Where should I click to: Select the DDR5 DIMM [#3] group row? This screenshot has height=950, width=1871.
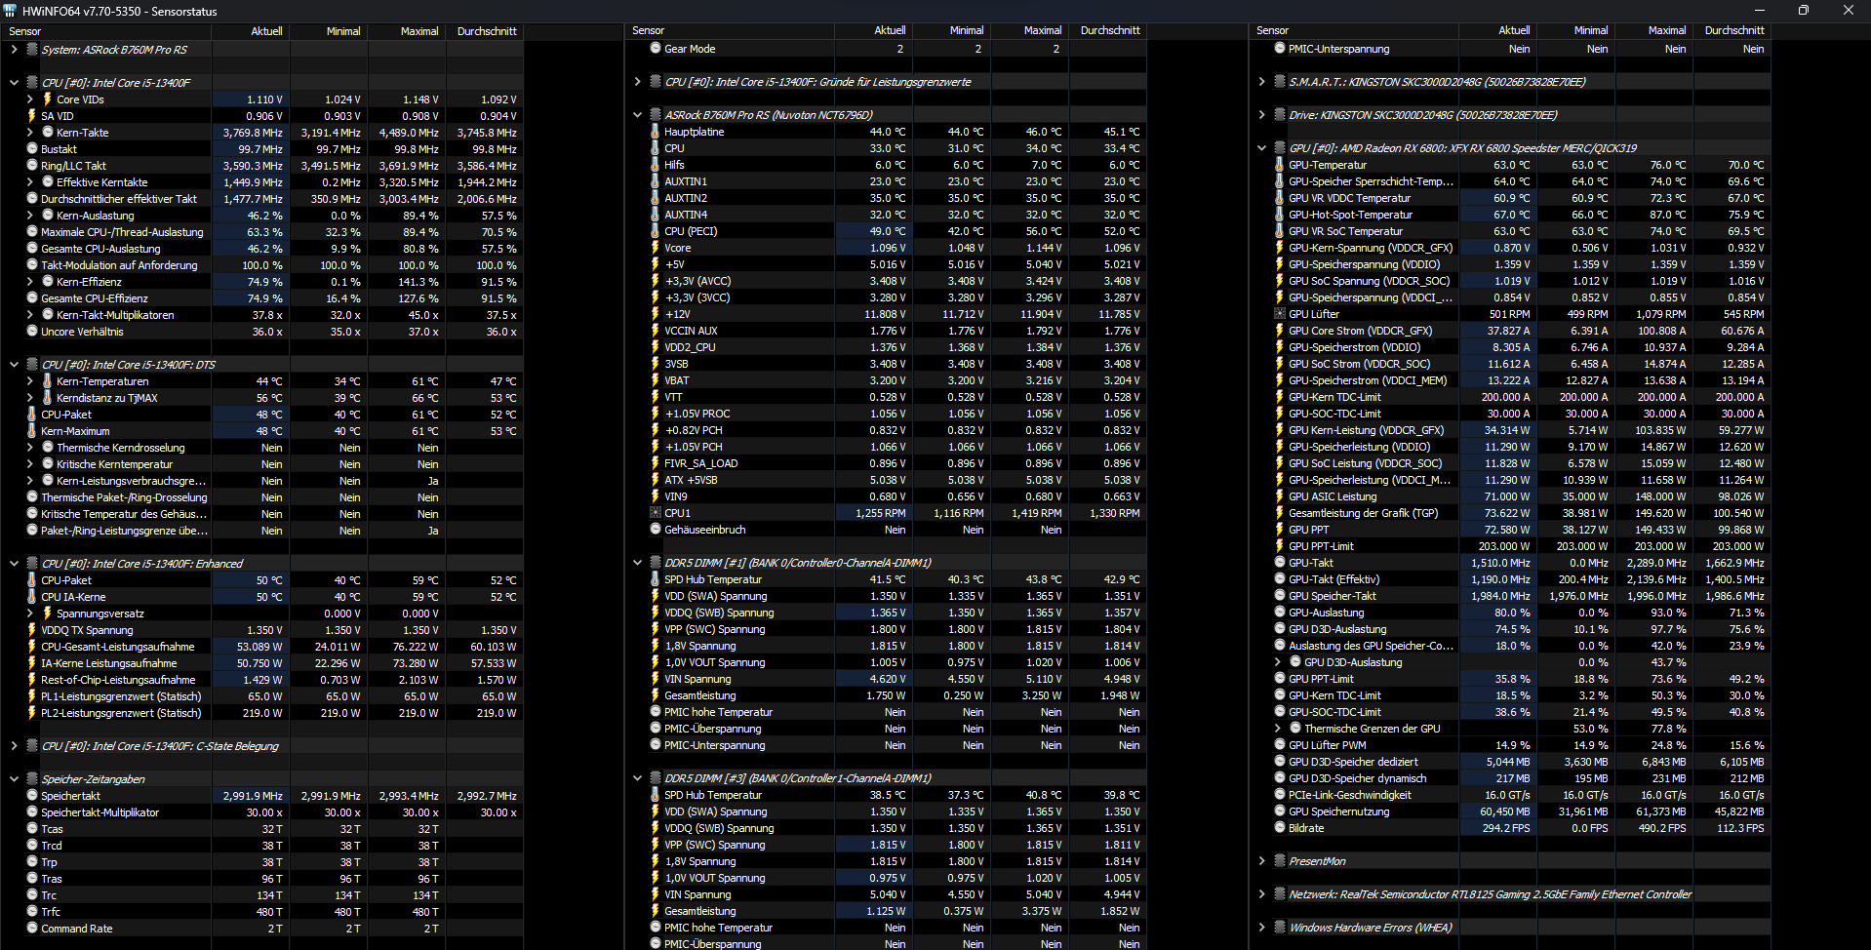click(798, 778)
